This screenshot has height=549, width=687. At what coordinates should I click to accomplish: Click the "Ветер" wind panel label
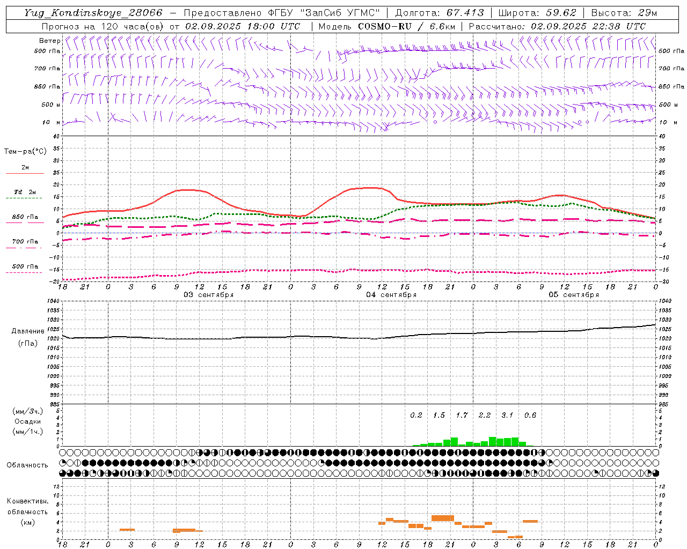coord(49,41)
